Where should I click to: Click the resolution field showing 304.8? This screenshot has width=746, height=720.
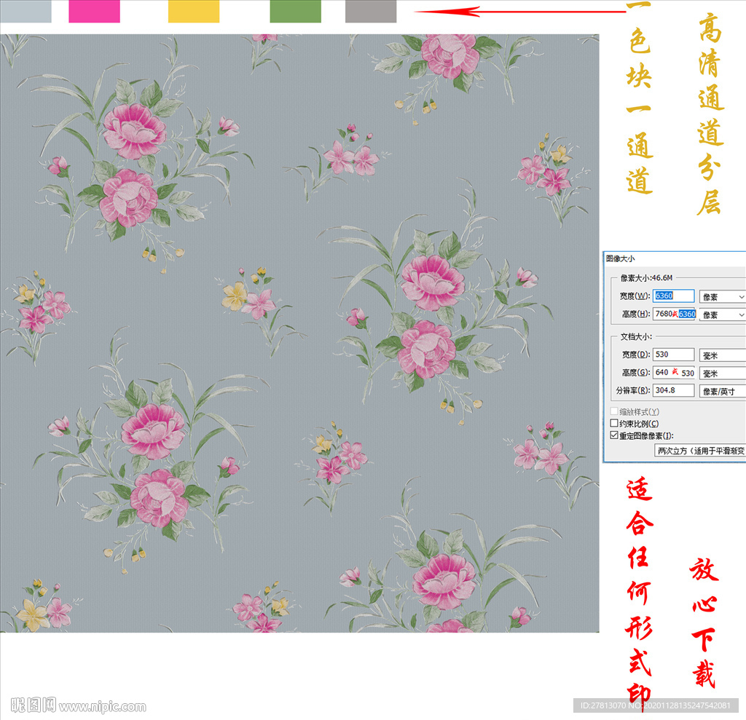click(674, 390)
